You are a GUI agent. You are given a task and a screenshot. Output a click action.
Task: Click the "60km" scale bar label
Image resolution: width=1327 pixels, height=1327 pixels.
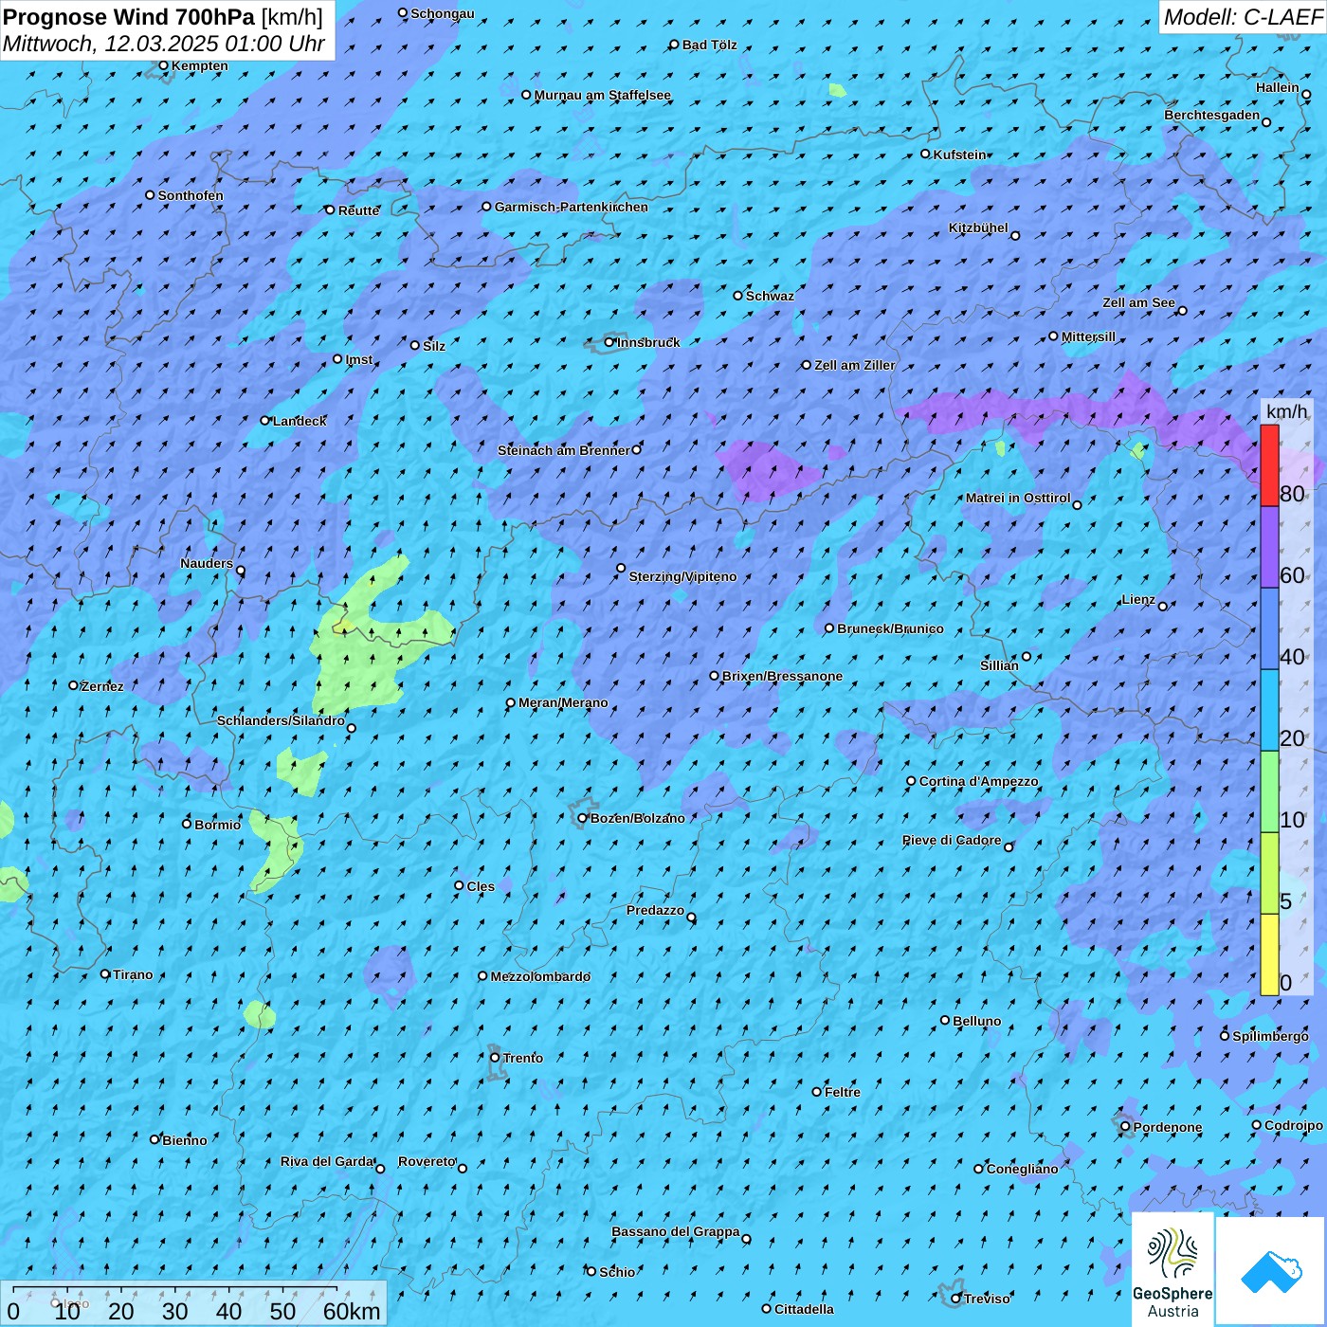(x=352, y=1311)
